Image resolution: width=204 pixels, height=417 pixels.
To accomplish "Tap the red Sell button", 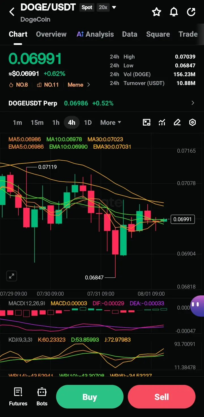I will 161,397.
